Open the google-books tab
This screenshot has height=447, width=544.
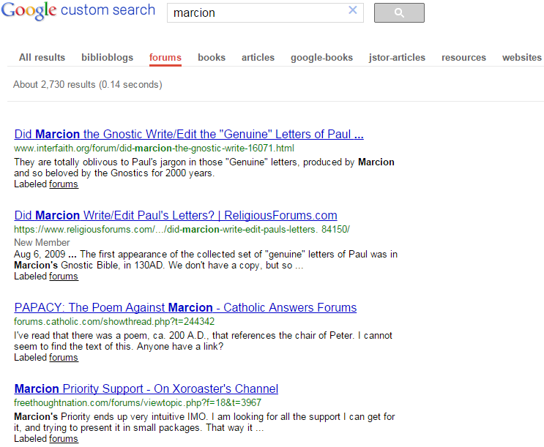pyautogui.click(x=321, y=57)
